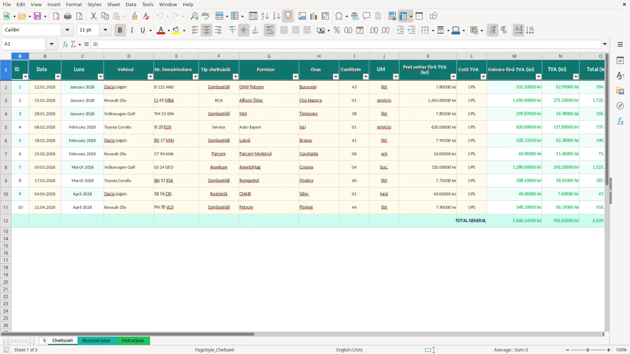Screen dimensions: 630x354
Task: Toggle the AutoFilter funnel button
Action: (x=288, y=16)
